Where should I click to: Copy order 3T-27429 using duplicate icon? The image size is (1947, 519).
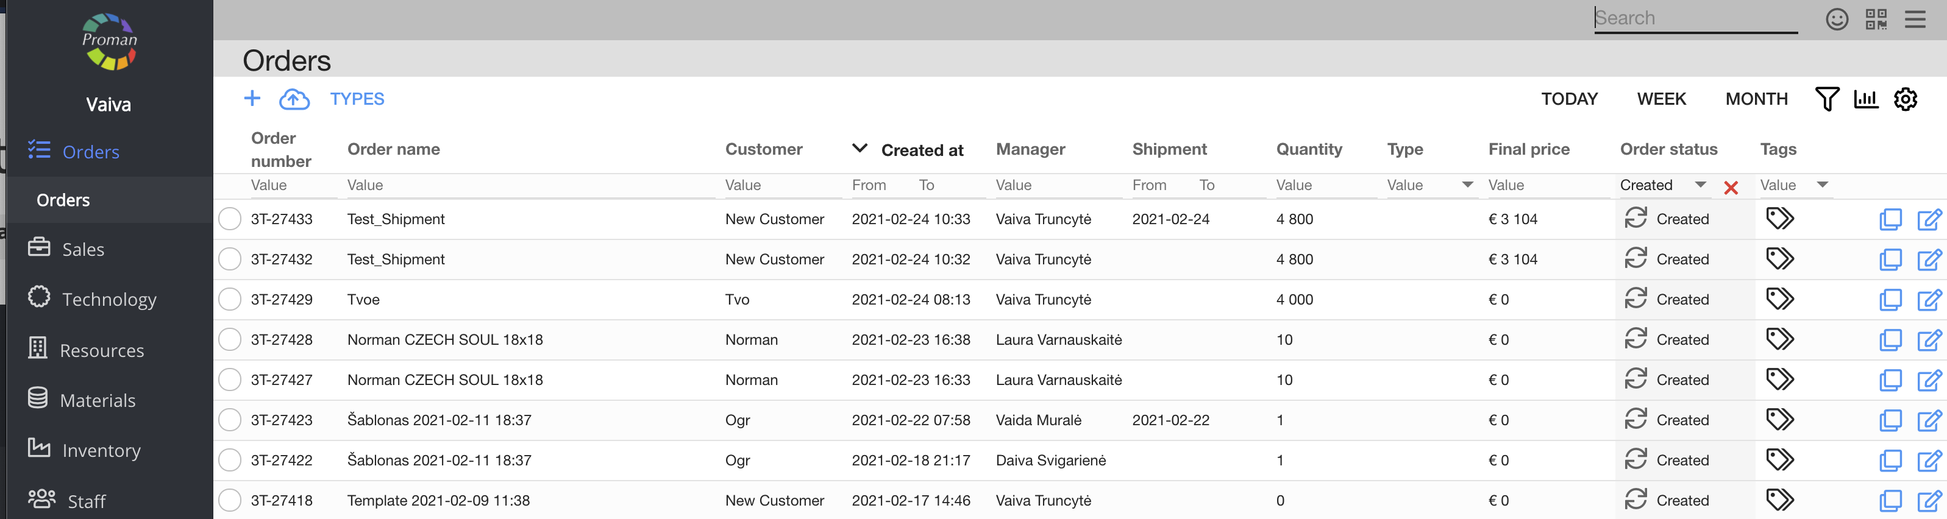[1890, 300]
